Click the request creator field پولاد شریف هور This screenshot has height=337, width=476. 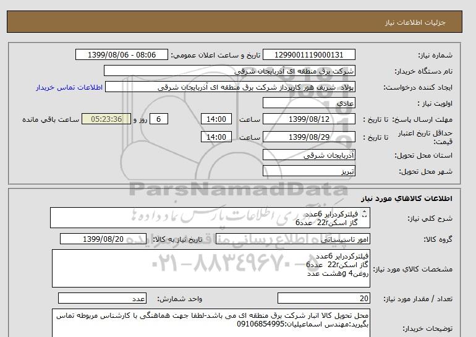(230, 87)
